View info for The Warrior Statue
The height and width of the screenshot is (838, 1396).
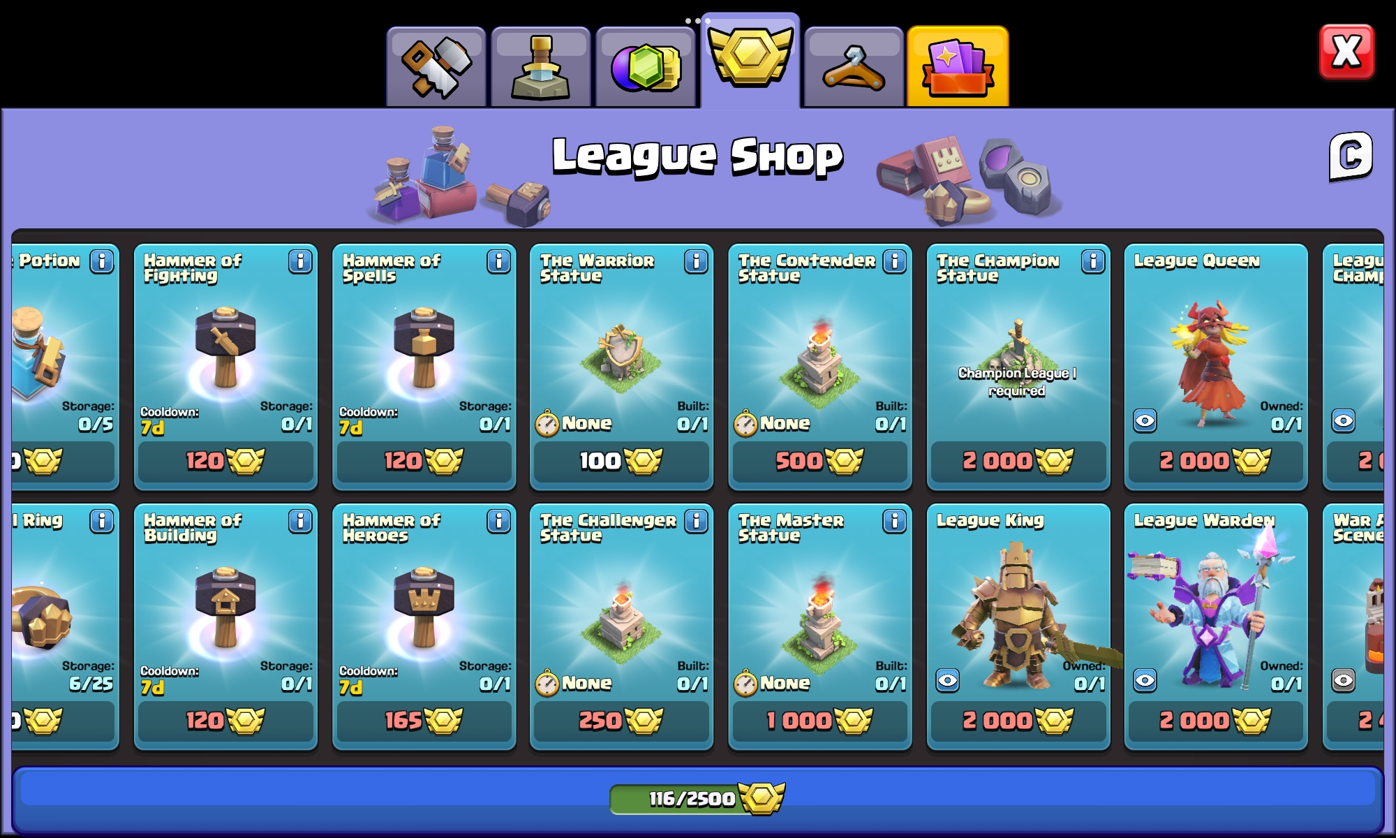point(696,262)
